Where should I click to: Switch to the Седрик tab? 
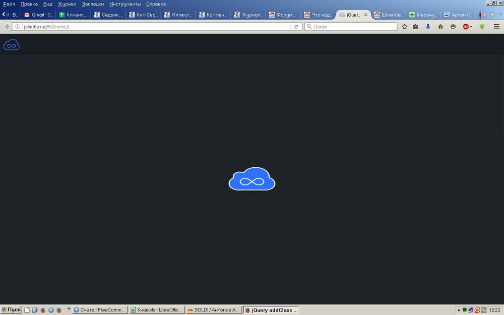tap(108, 15)
